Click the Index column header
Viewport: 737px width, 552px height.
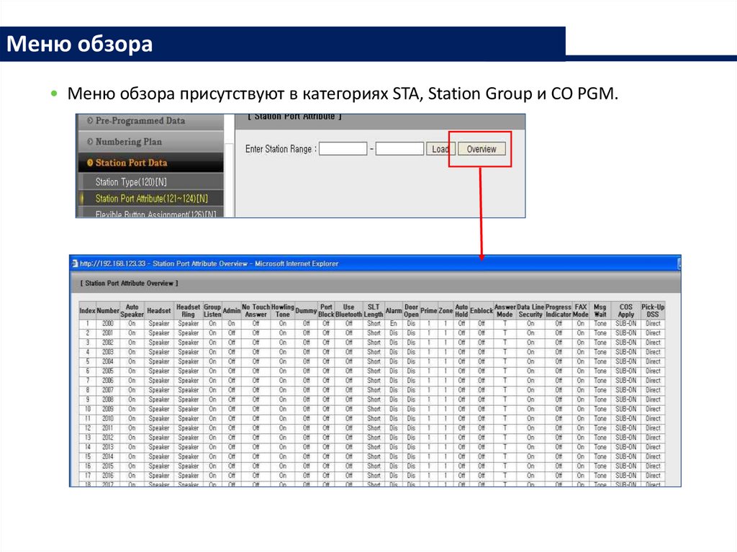click(87, 310)
